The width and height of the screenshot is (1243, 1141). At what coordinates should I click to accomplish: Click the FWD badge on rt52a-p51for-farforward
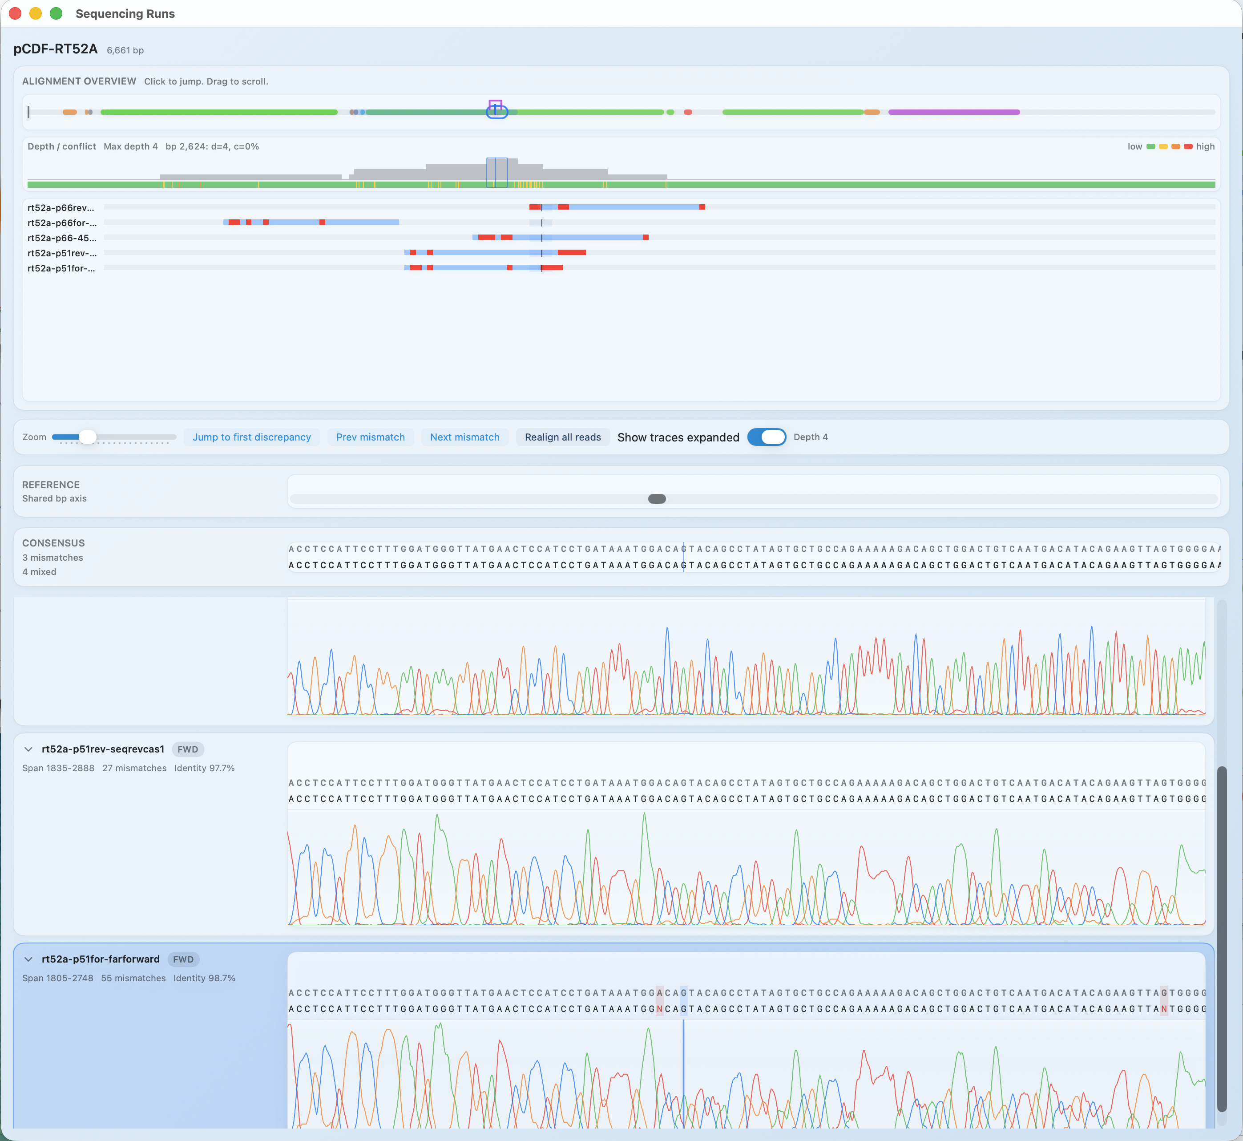pyautogui.click(x=183, y=959)
